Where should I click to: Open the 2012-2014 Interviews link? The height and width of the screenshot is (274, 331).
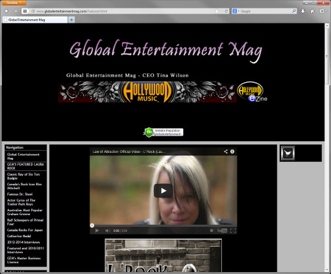23,242
